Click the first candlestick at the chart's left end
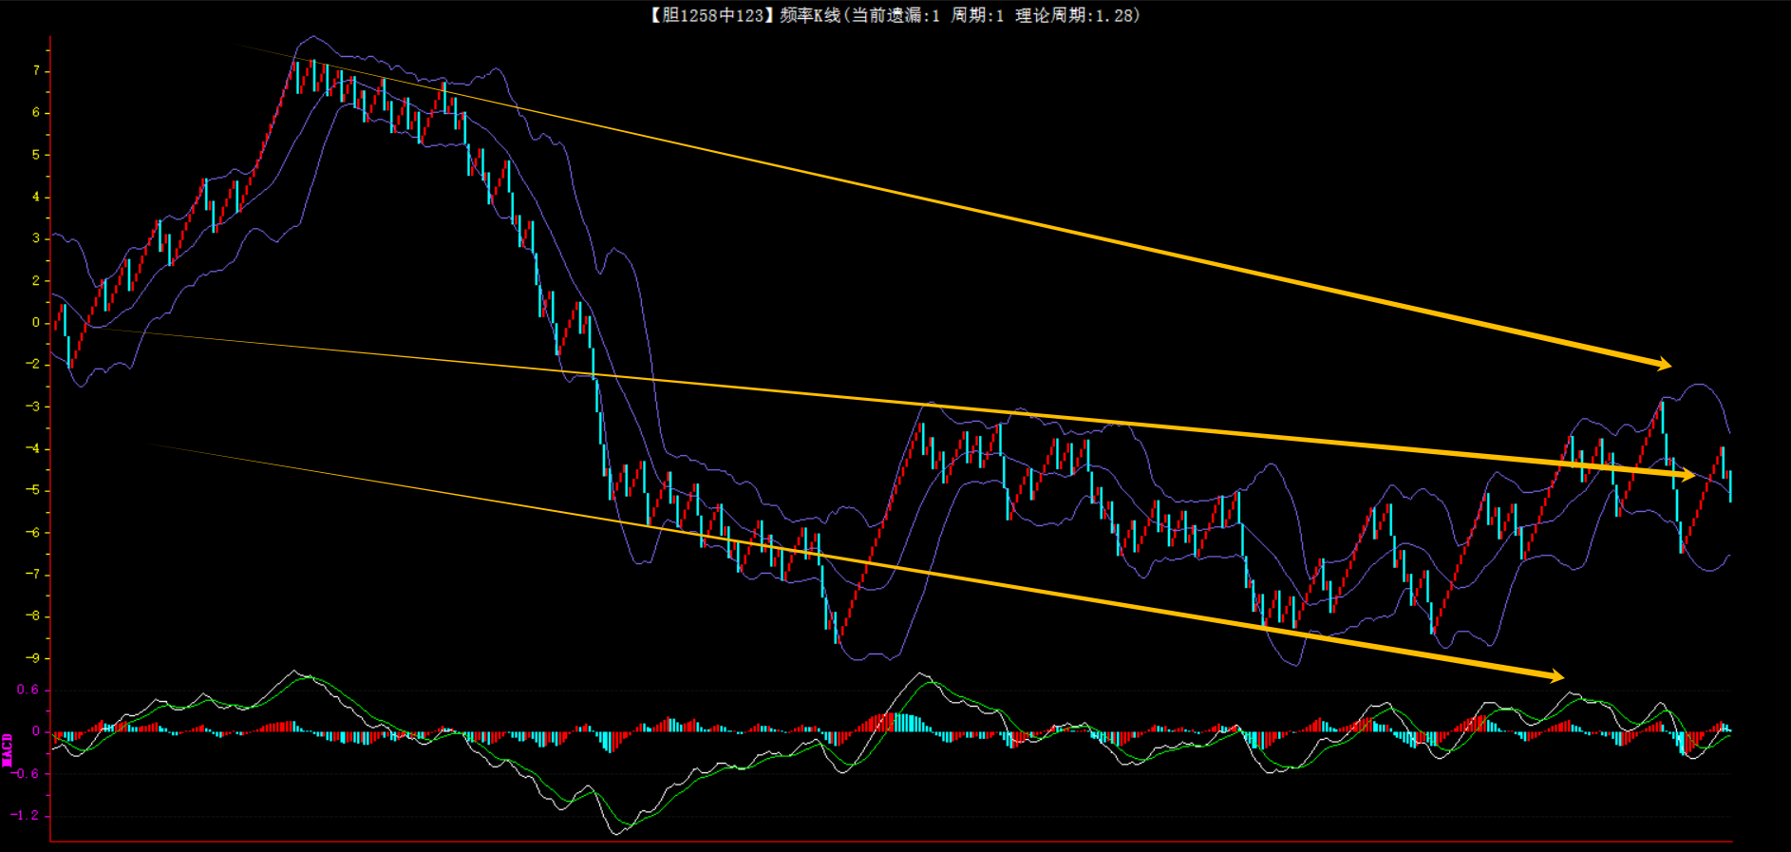 [x=56, y=323]
